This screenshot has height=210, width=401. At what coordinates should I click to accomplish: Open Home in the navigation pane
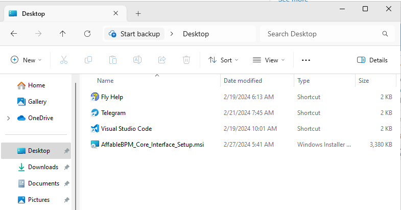click(37, 85)
